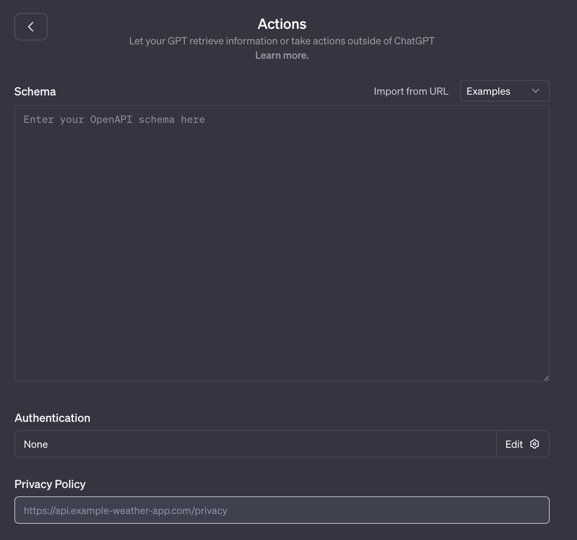Viewport: 577px width, 540px height.
Task: Expand the Examples dropdown
Action: pyautogui.click(x=504, y=91)
